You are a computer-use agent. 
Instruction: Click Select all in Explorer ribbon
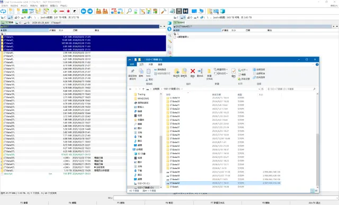(259, 69)
